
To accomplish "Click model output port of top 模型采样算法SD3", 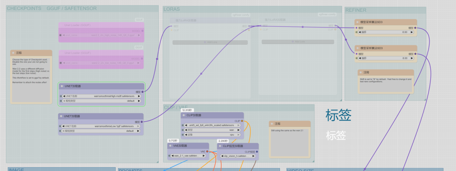I will tap(415, 28).
